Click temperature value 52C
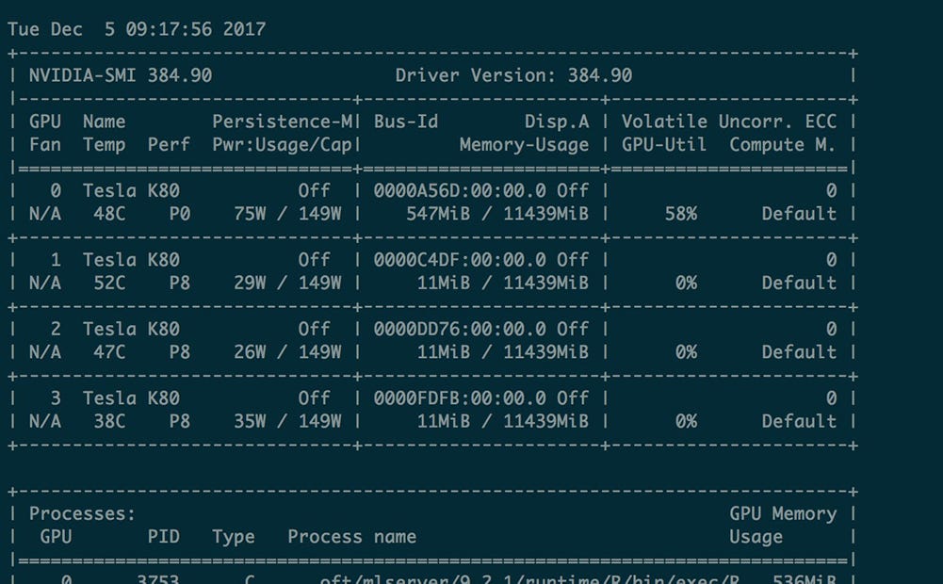This screenshot has height=584, width=943. pyautogui.click(x=109, y=283)
